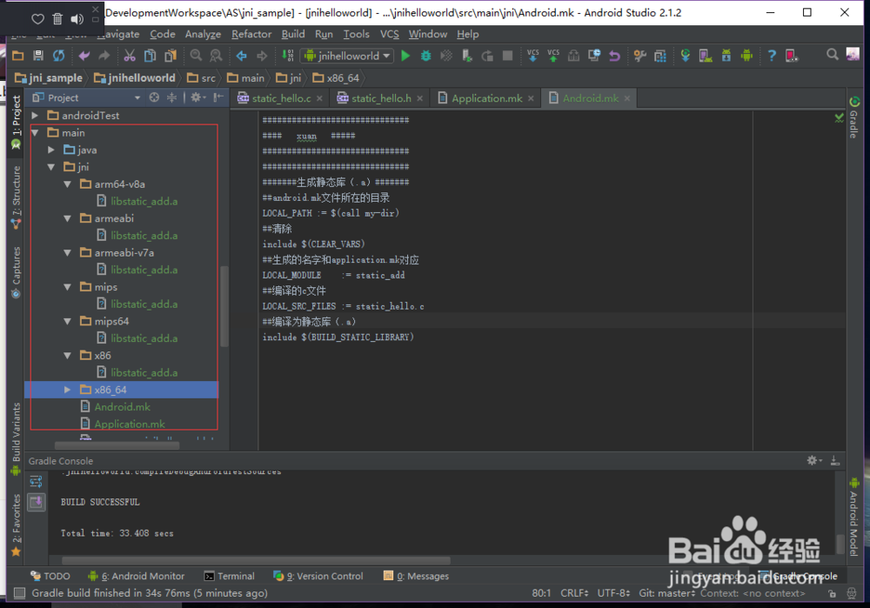Close the static_hello.h tab
The height and width of the screenshot is (608, 870).
click(420, 98)
